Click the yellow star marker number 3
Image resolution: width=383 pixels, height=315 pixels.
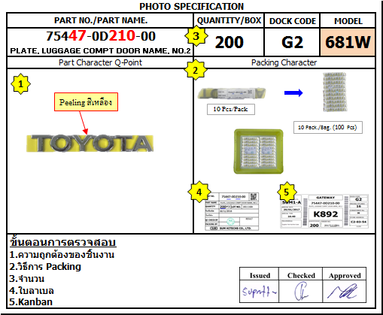tap(196, 36)
